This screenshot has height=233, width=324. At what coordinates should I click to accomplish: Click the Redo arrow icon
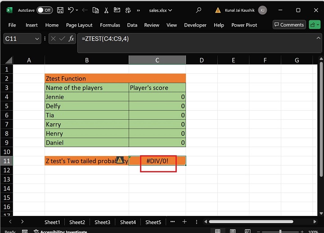click(x=85, y=10)
